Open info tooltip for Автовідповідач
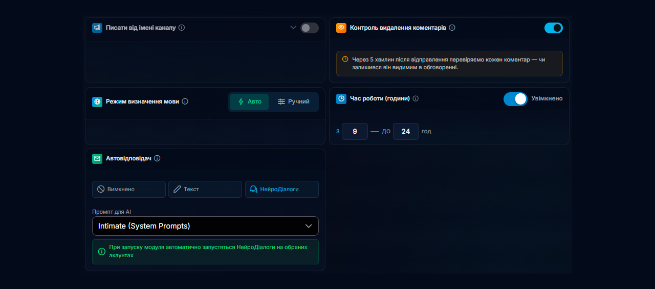The width and height of the screenshot is (655, 289). [157, 158]
